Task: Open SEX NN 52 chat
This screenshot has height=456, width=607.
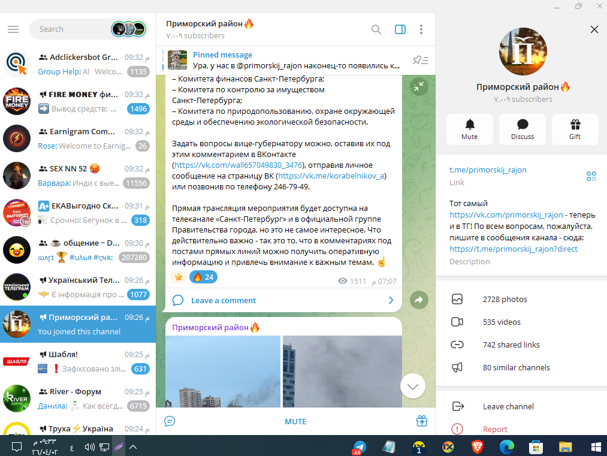Action: [78, 176]
